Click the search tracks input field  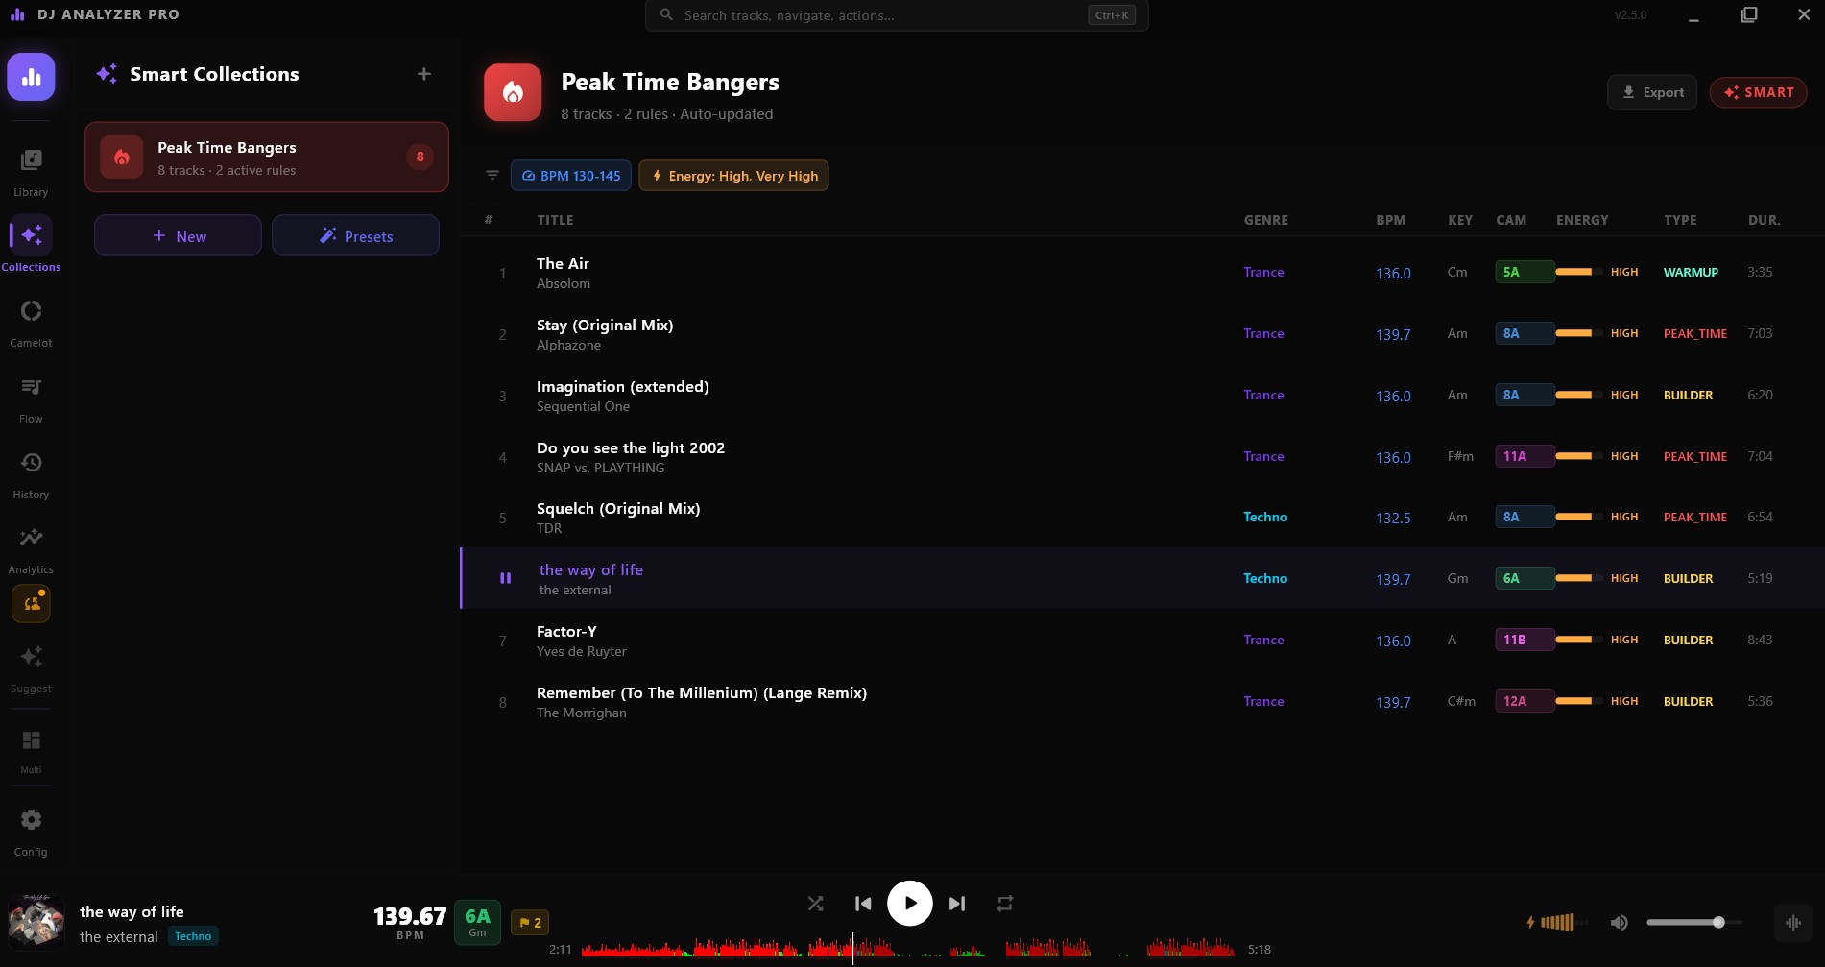(x=883, y=15)
